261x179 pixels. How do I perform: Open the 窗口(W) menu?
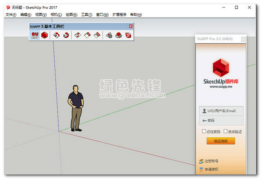[103, 15]
